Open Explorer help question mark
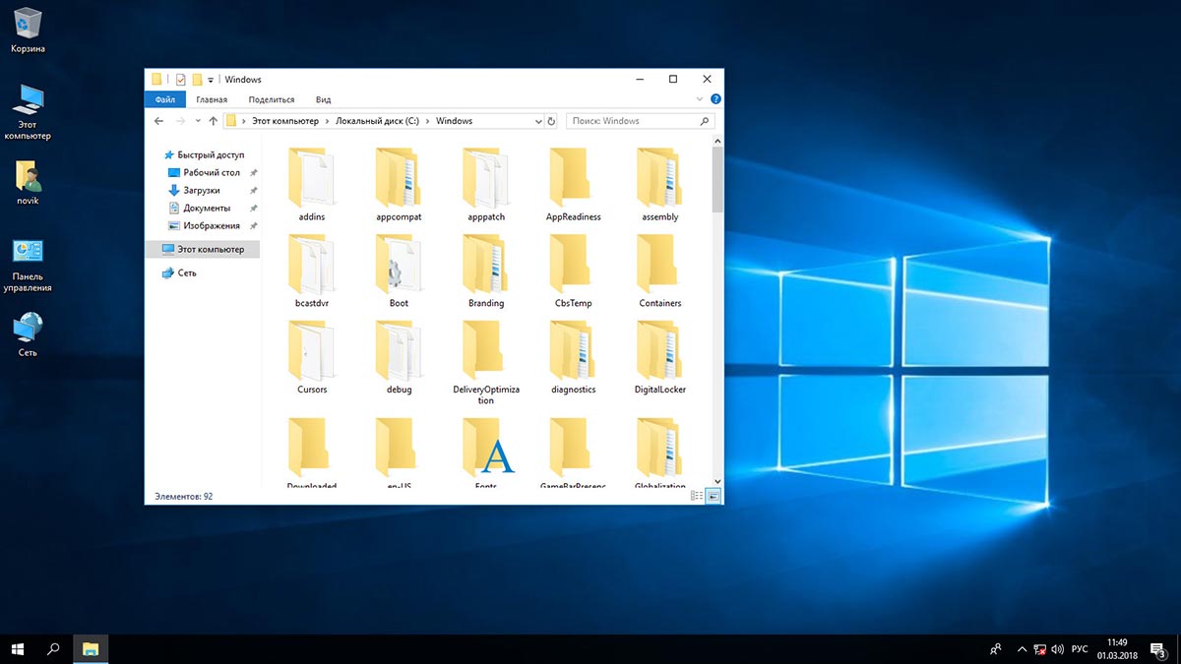This screenshot has width=1181, height=664. (715, 99)
